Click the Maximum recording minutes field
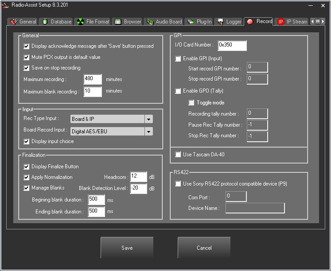This screenshot has height=271, width=331. (x=93, y=79)
